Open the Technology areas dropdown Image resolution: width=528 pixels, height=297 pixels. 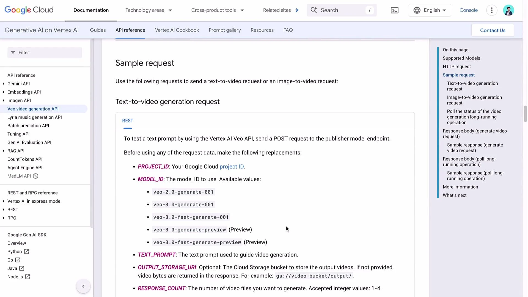pos(149,10)
